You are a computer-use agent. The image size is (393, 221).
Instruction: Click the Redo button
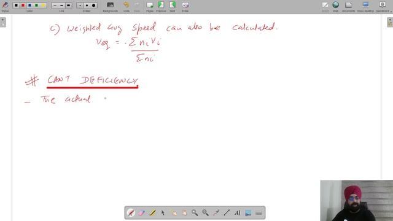[x=137, y=7]
